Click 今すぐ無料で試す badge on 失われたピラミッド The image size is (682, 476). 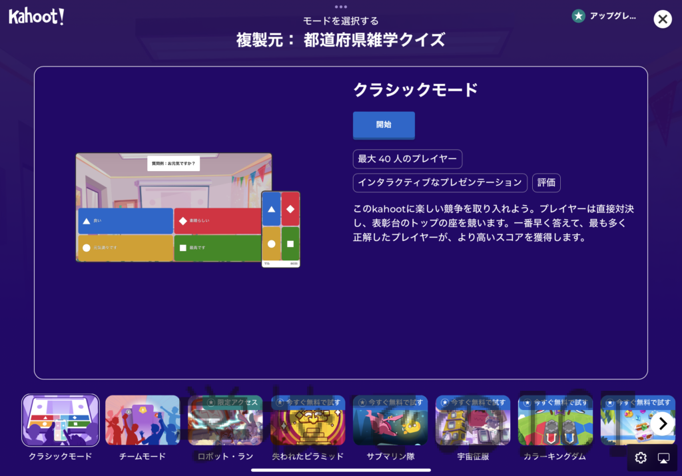pyautogui.click(x=308, y=403)
